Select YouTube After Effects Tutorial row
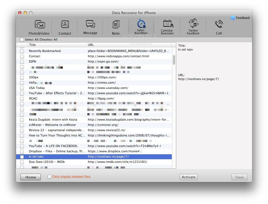 click(94, 93)
